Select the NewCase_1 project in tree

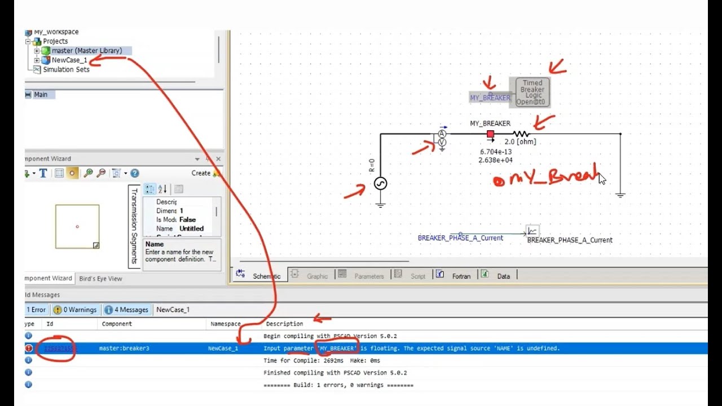[69, 60]
